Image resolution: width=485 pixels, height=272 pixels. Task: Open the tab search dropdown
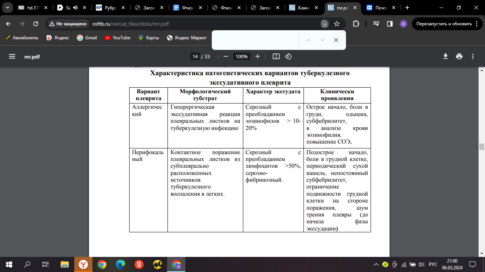7,8
